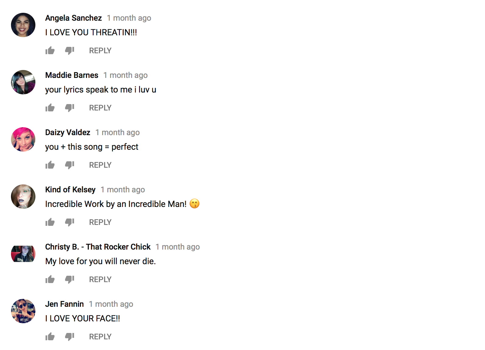Reply to Kind of Kelsey's comment
The image size is (485, 350).
click(x=100, y=222)
